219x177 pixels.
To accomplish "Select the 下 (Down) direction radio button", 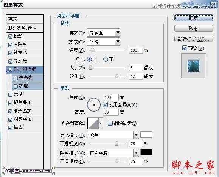I will click(106, 59).
